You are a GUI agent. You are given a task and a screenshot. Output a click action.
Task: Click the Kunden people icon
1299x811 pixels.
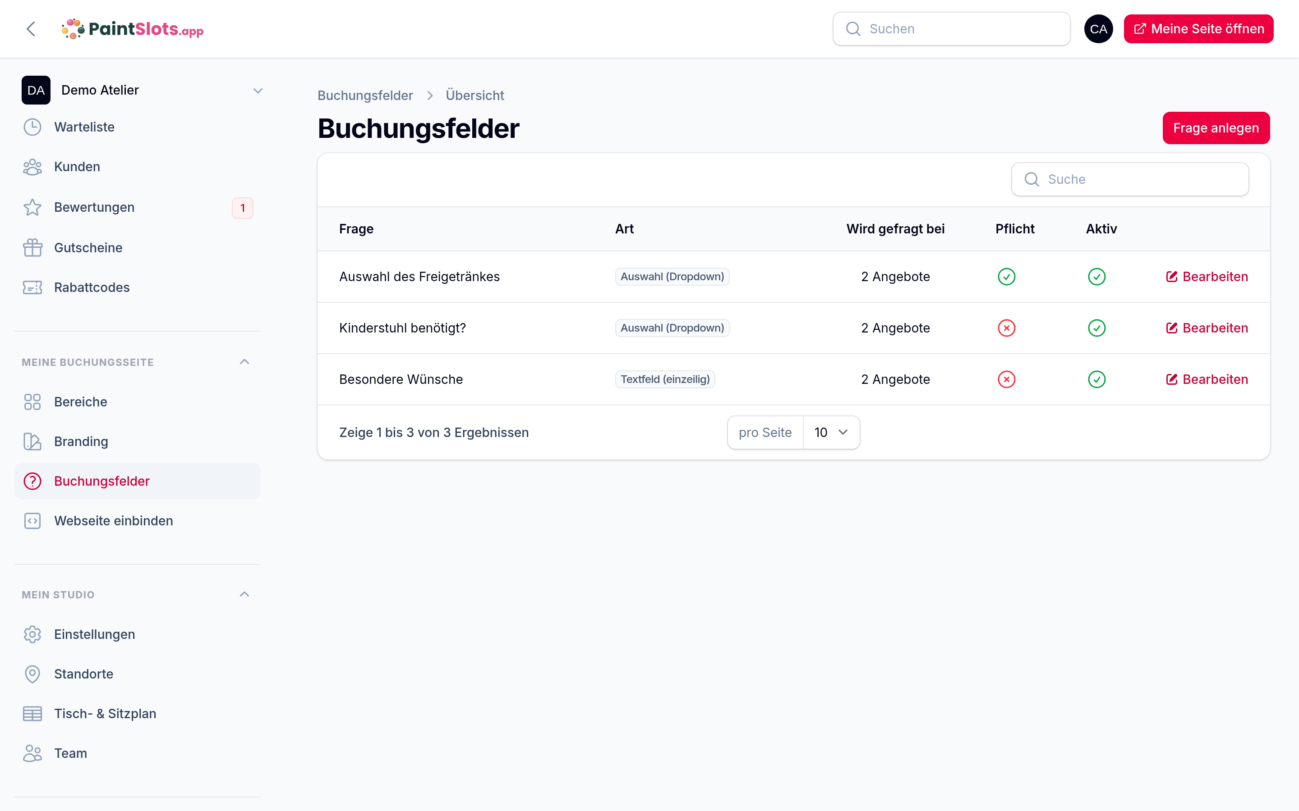tap(32, 167)
